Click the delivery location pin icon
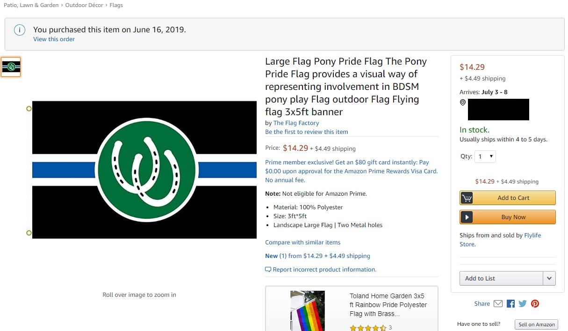The image size is (568, 331). tap(463, 103)
